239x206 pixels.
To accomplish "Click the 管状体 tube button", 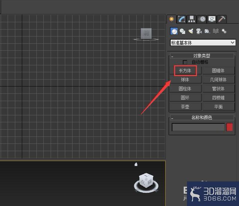I will click(218, 89).
